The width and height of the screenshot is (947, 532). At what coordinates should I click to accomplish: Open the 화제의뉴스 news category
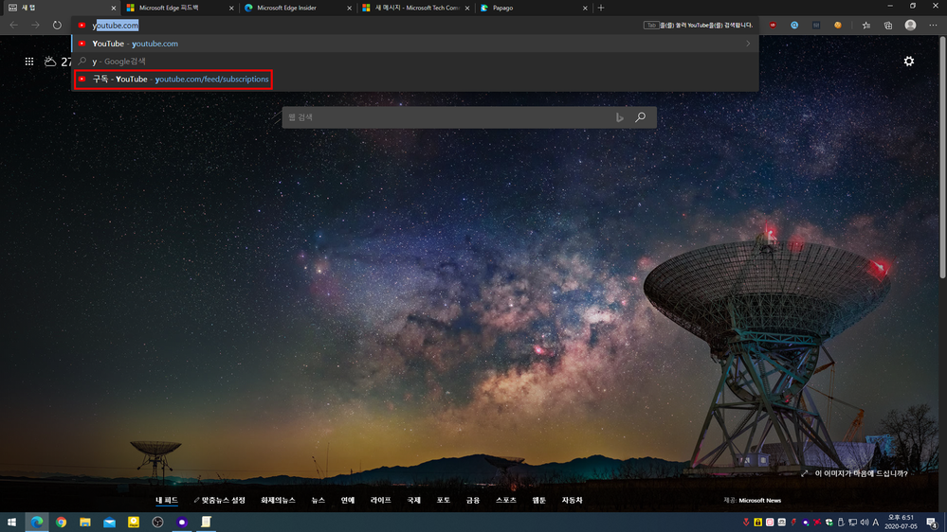coord(278,500)
